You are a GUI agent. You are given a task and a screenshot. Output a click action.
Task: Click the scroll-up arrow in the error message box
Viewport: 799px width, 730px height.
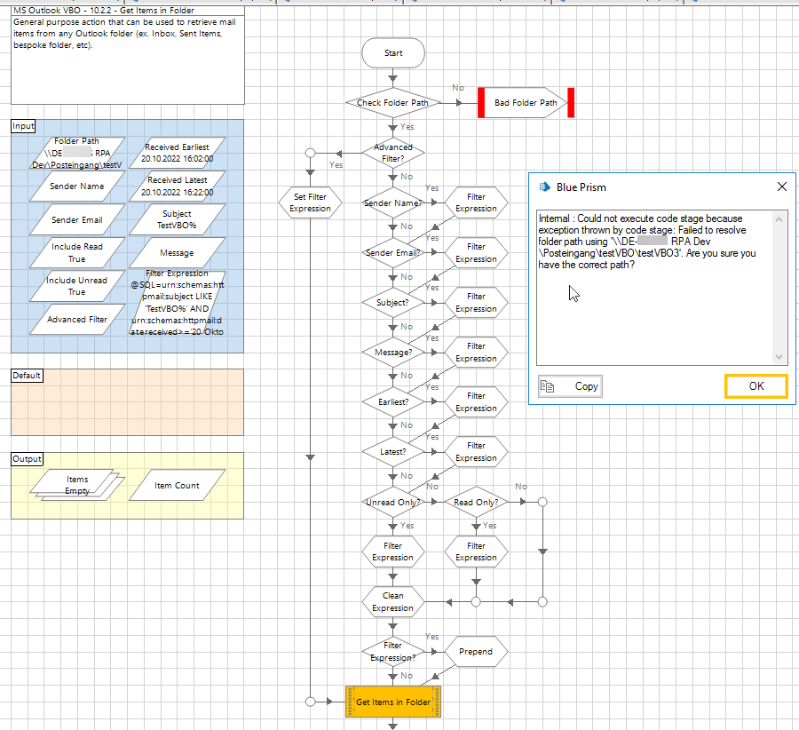click(x=779, y=219)
